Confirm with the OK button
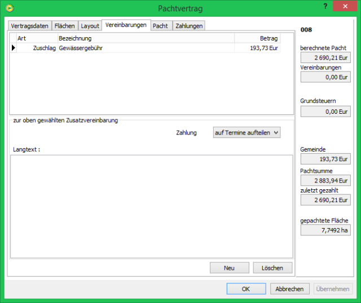The width and height of the screenshot is (361, 303). (x=246, y=289)
